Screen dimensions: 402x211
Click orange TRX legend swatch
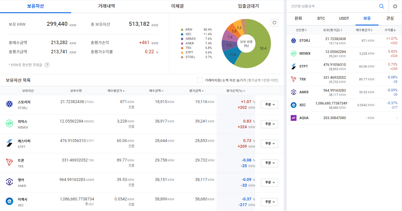click(182, 48)
